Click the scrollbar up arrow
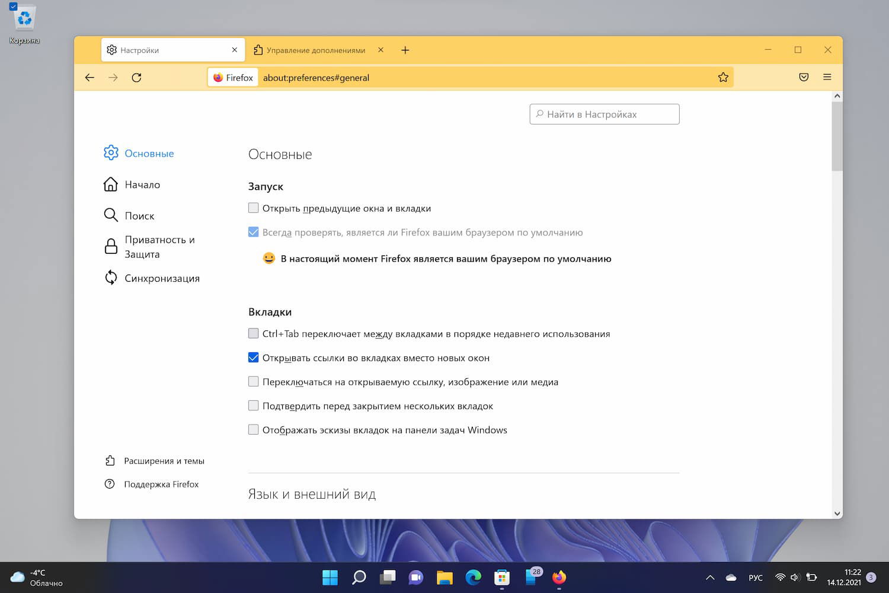Screen dimensions: 889x593 coord(837,96)
